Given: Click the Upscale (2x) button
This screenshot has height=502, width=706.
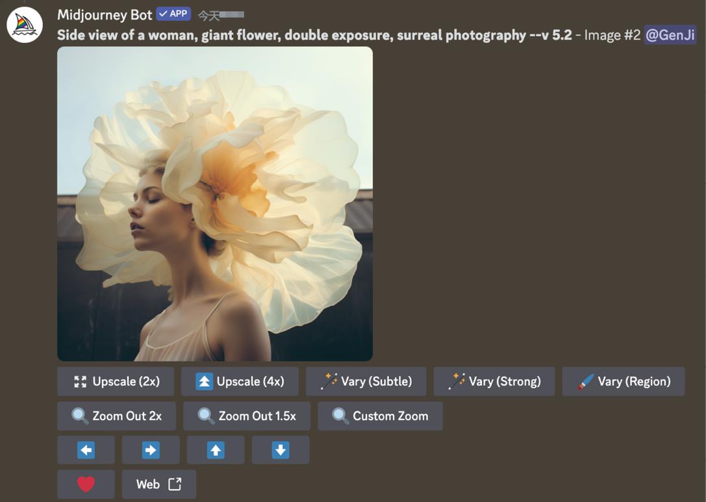Looking at the screenshot, I should (116, 382).
